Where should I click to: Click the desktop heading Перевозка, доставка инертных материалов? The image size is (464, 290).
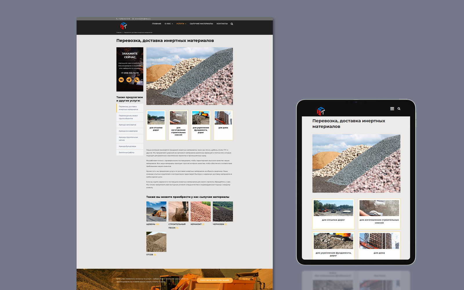point(165,41)
